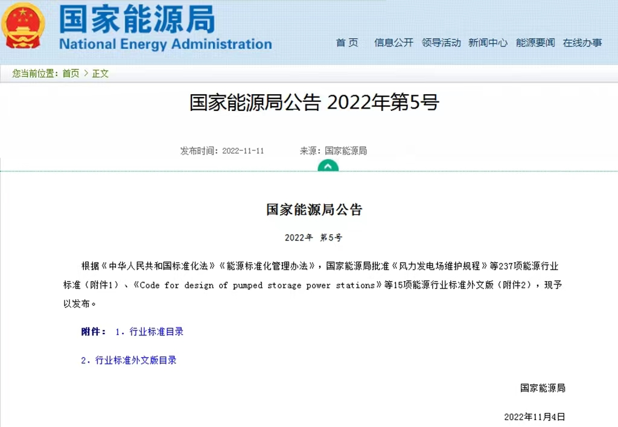
Task: Click the source text 来源：国家能源局
Action: [333, 151]
